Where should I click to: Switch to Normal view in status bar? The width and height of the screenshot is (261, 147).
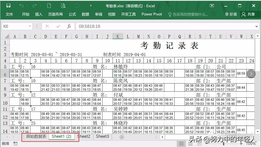182,143
